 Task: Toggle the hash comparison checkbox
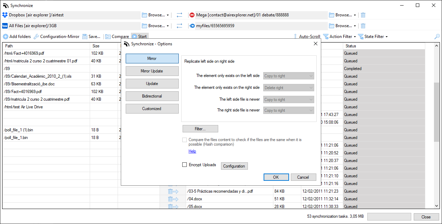coord(185,140)
